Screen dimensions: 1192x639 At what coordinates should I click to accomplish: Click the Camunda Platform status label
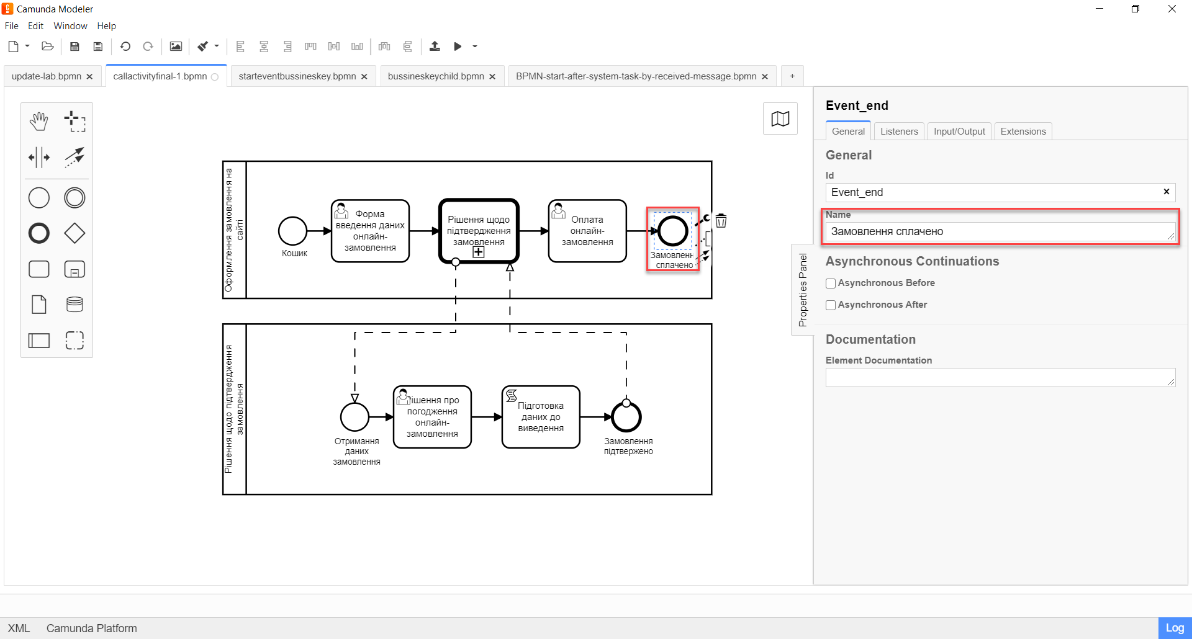point(92,628)
